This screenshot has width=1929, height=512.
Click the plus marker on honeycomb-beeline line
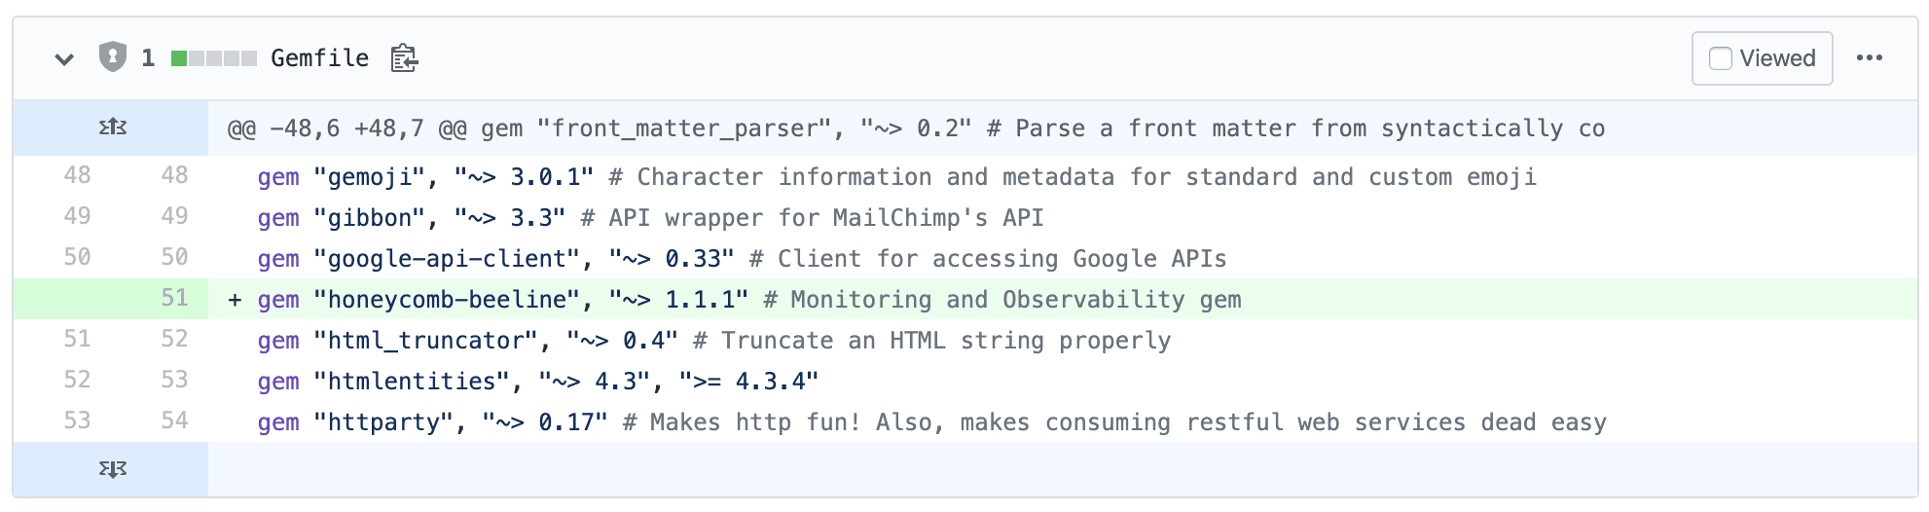click(235, 300)
